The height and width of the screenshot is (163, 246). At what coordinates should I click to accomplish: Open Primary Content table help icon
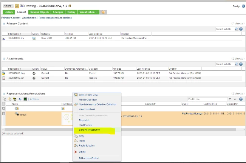241,29
